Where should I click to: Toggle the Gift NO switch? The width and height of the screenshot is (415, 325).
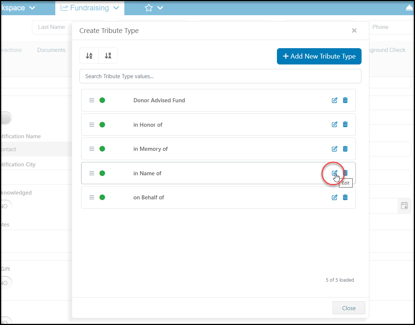(x=6, y=283)
